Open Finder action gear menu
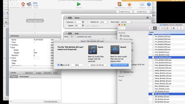The height and width of the screenshot is (104, 185). pyautogui.click(x=175, y=28)
